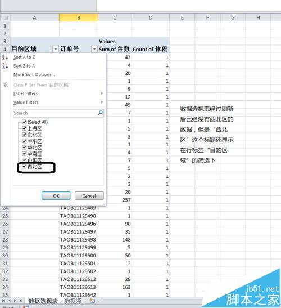281x308 pixels.
Task: Click cell TAOB11129512
Action: click(x=79, y=279)
